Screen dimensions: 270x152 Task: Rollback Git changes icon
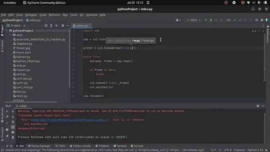click(x=250, y=20)
